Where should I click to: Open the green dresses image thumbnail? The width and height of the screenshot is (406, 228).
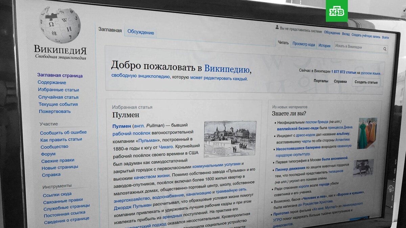[x=367, y=133]
